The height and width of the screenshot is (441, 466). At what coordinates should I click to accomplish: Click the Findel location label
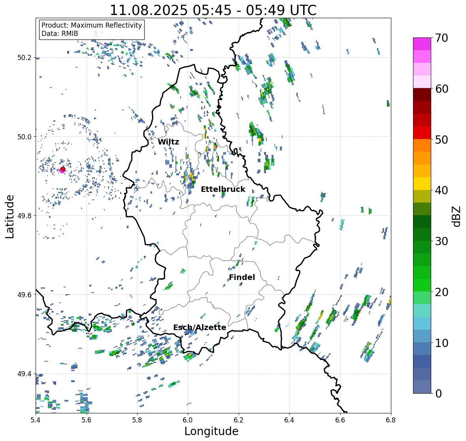(x=242, y=277)
